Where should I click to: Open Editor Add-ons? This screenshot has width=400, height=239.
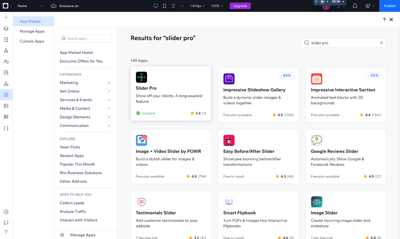pos(73,181)
